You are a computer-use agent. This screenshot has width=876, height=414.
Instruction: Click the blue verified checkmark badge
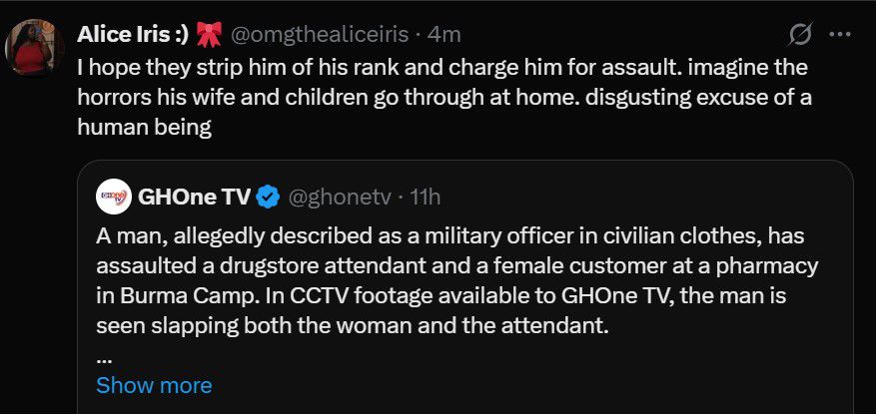(268, 198)
